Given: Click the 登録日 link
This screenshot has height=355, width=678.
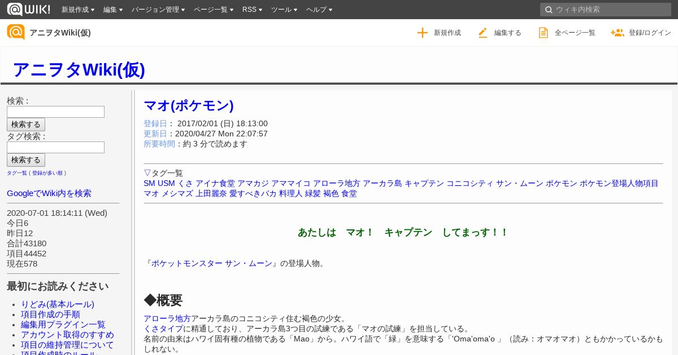Looking at the screenshot, I should pos(155,123).
